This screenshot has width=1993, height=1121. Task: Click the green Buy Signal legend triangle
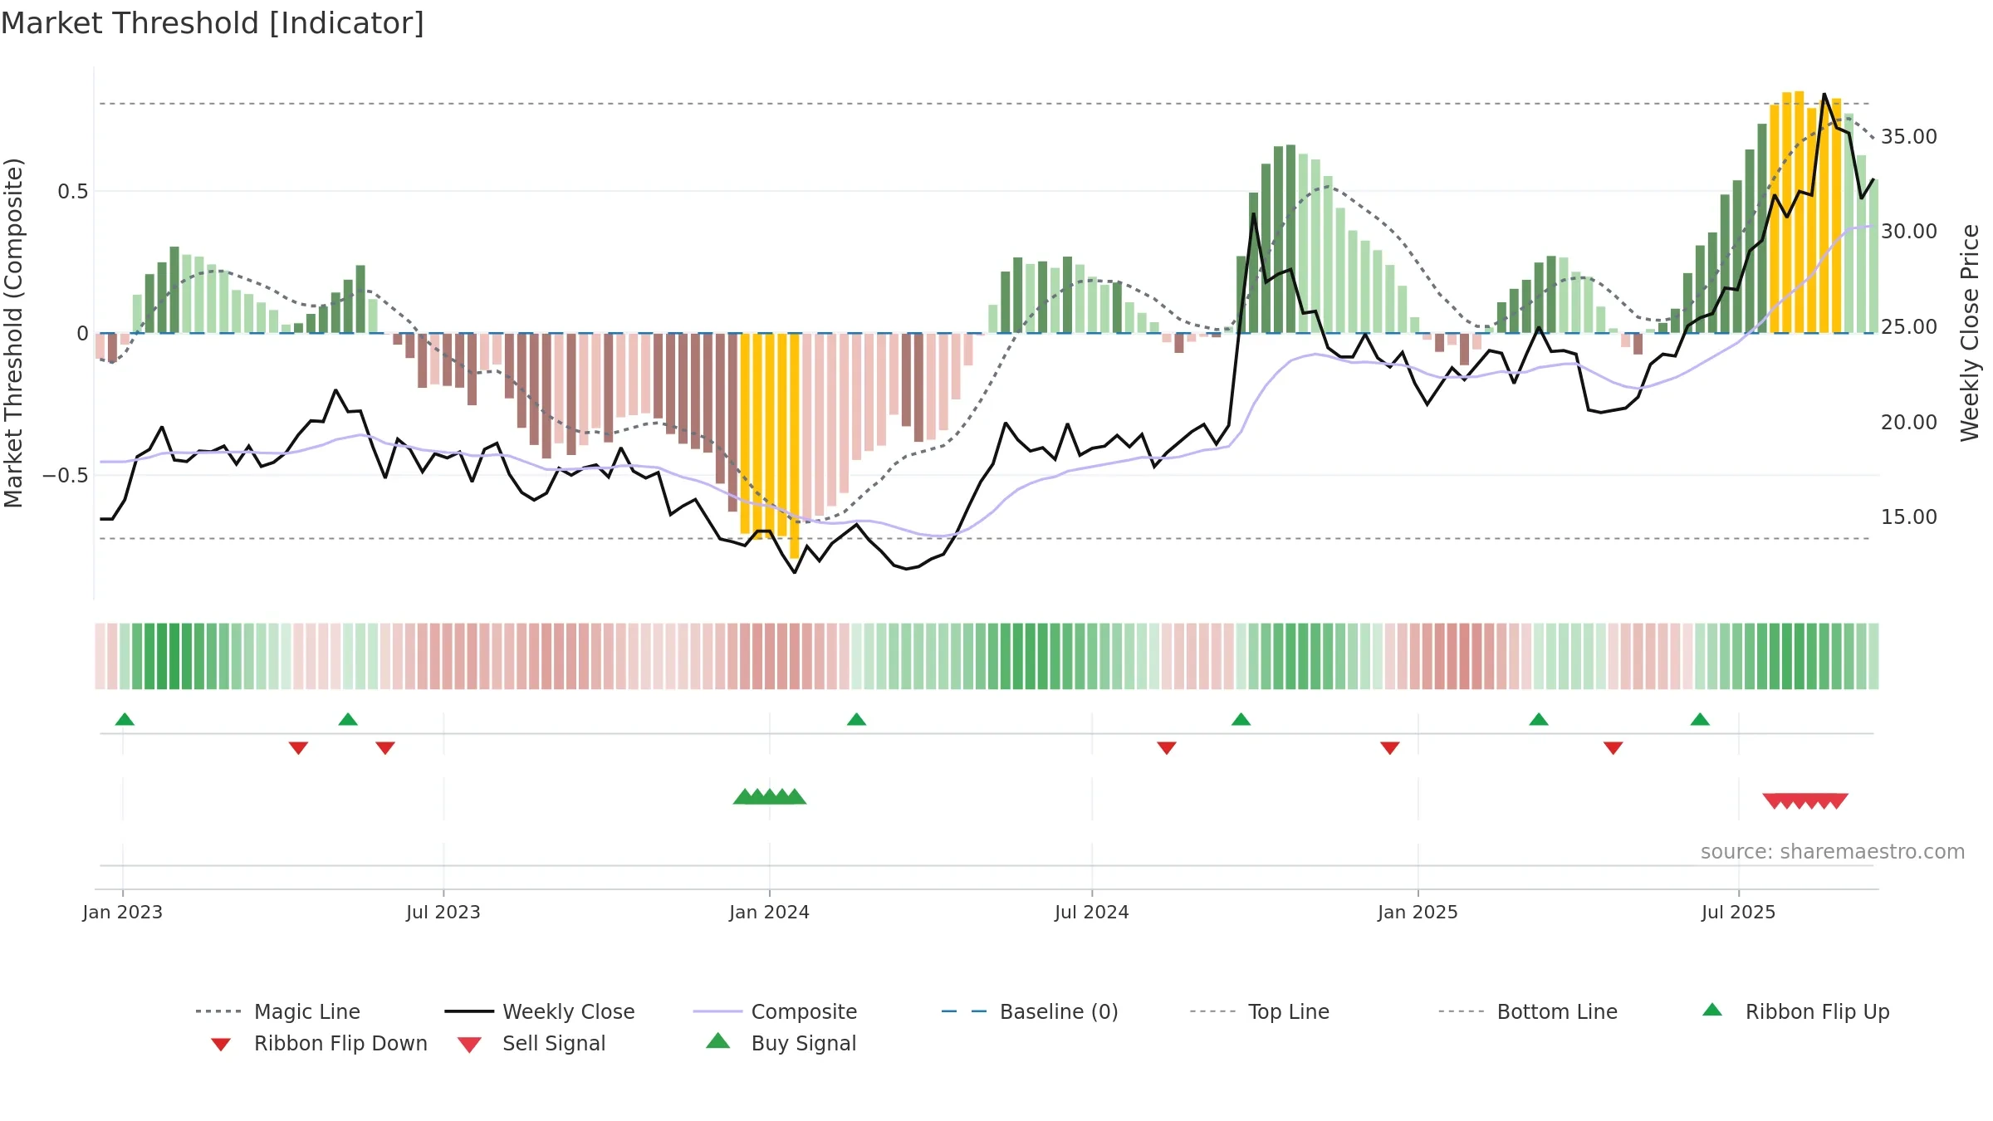click(718, 1040)
